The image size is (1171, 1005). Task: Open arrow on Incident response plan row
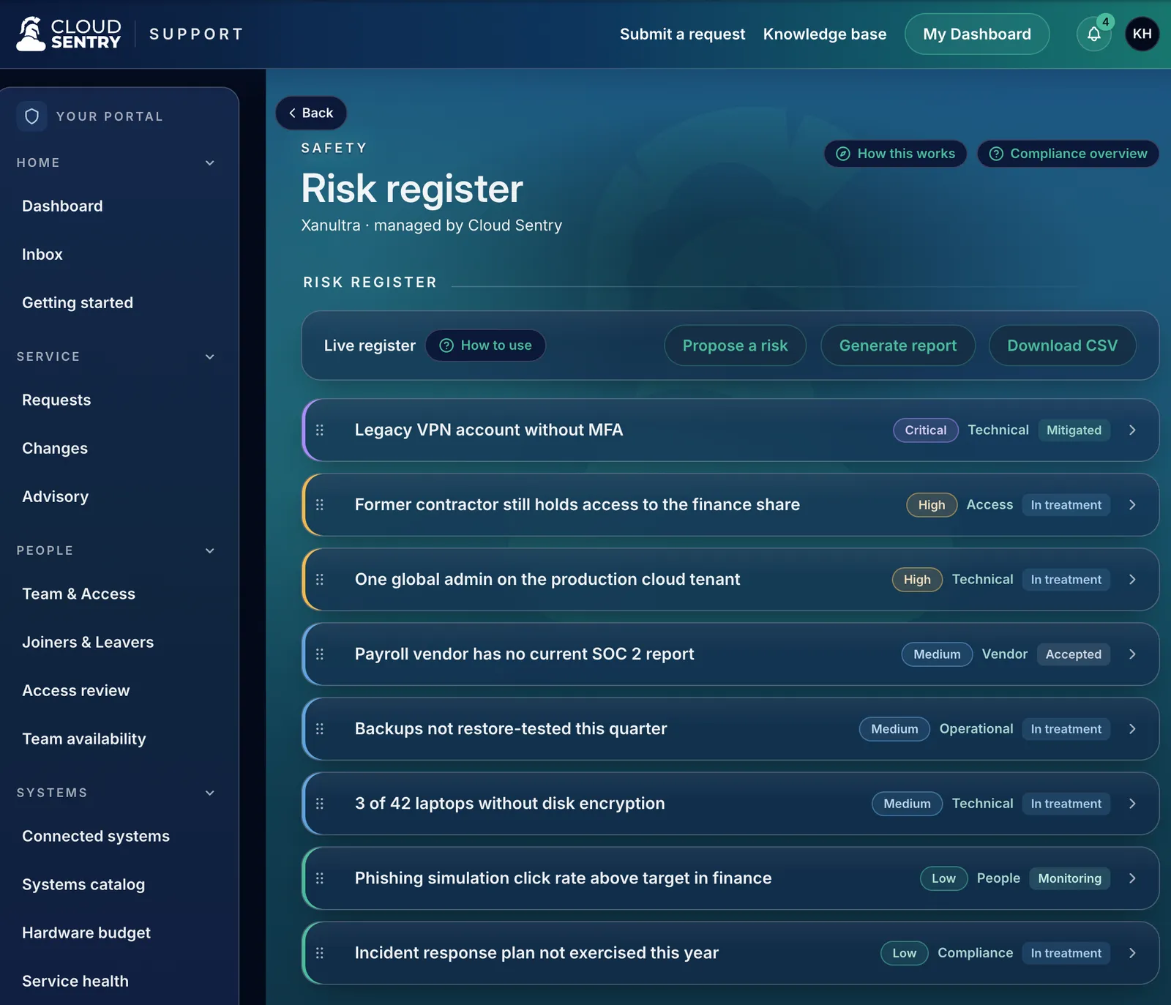pyautogui.click(x=1132, y=953)
